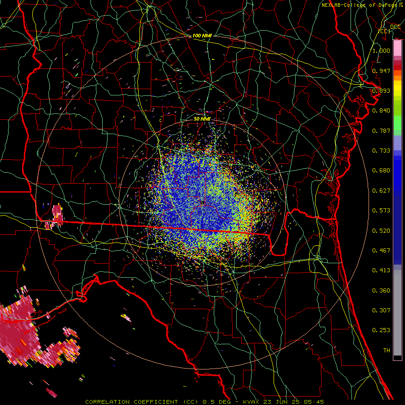Click the 0.947 legend value
Screen dimensions: 405x405
(381, 71)
